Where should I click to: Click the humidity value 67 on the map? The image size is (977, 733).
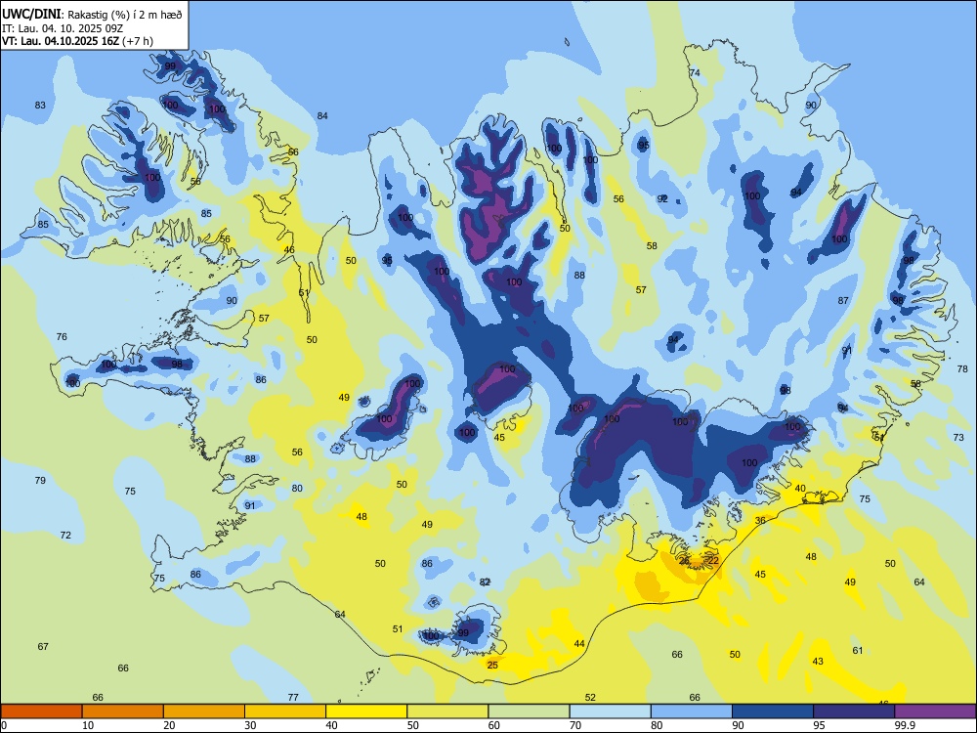[x=43, y=646]
